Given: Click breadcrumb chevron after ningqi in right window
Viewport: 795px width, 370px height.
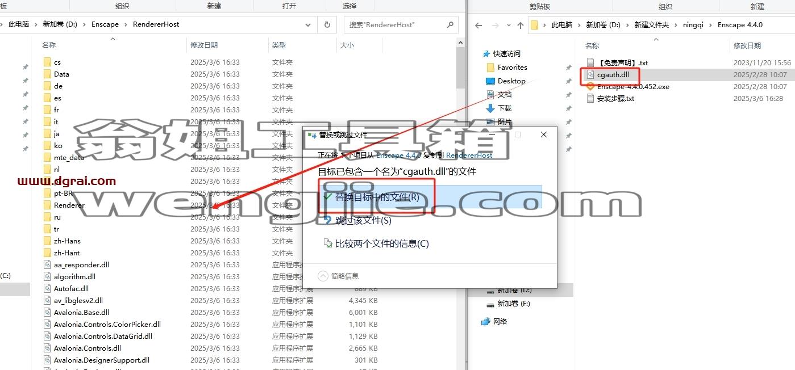Looking at the screenshot, I should [x=710, y=25].
